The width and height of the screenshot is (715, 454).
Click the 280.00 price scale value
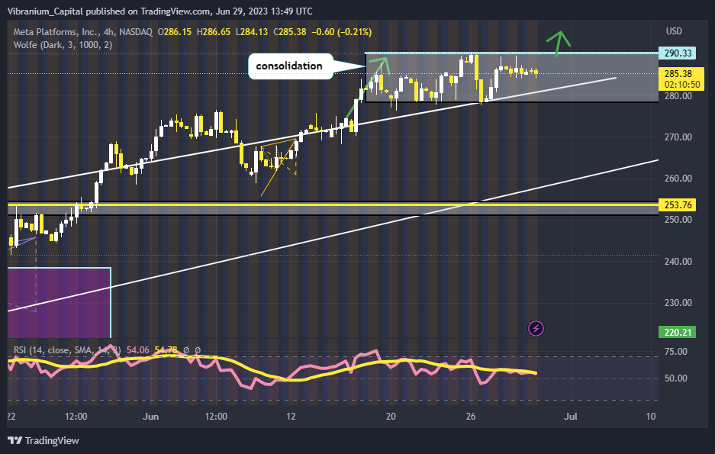point(678,95)
